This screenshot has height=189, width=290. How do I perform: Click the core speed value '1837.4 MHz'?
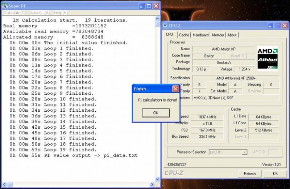point(207,117)
